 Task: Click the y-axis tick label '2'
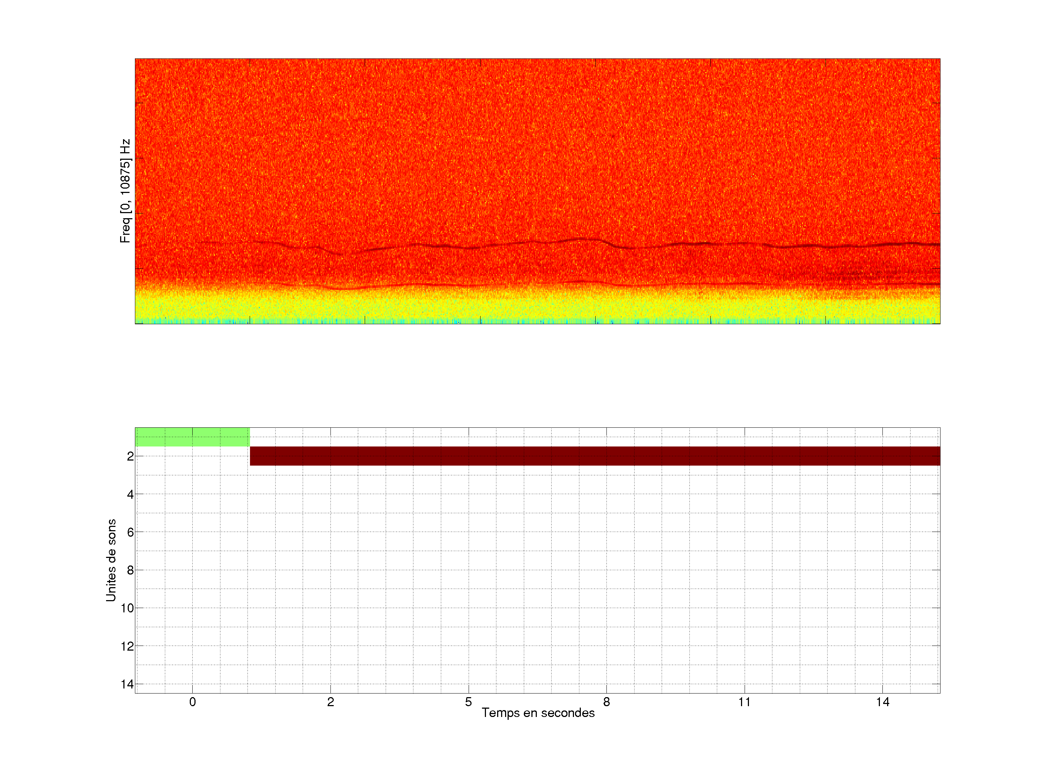[130, 457]
